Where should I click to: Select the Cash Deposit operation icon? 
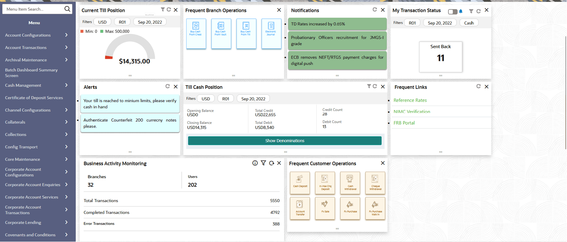coord(300,183)
